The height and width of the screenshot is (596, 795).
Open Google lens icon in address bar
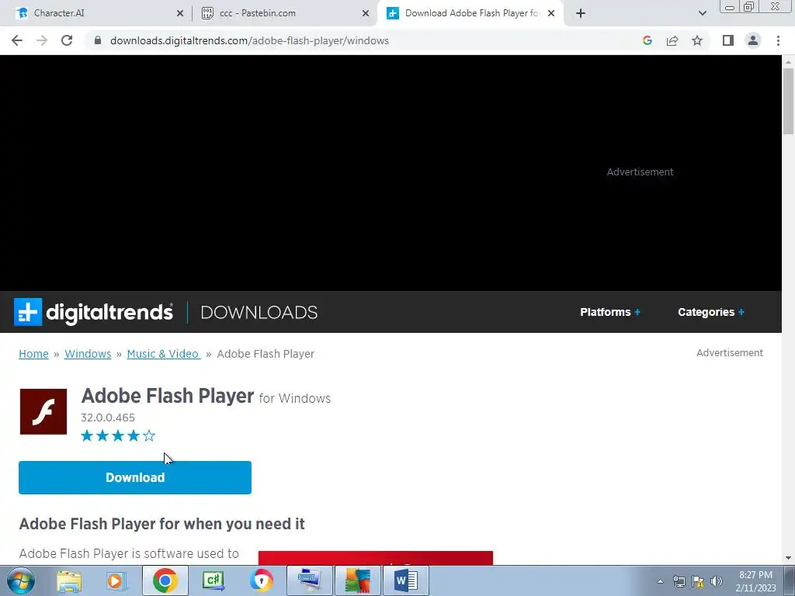tap(647, 40)
